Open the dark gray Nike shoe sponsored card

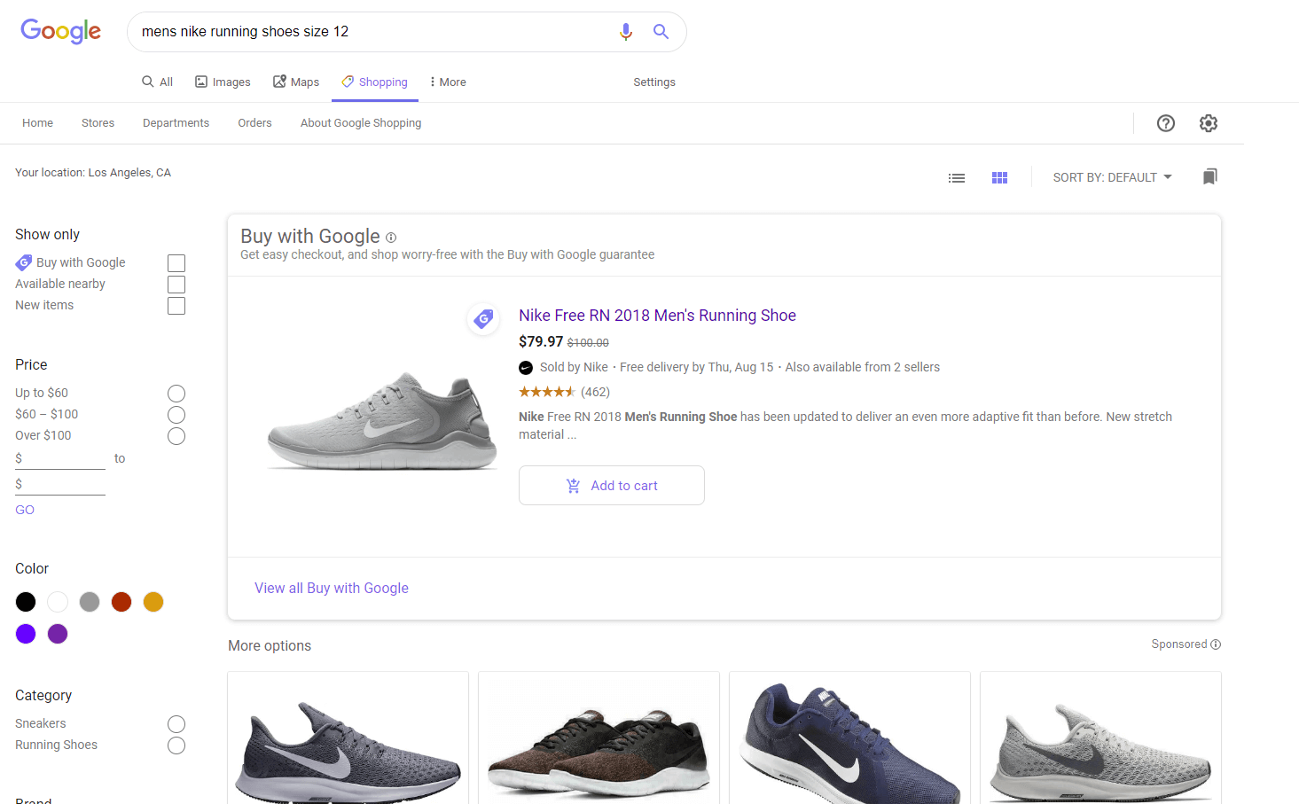pyautogui.click(x=348, y=738)
